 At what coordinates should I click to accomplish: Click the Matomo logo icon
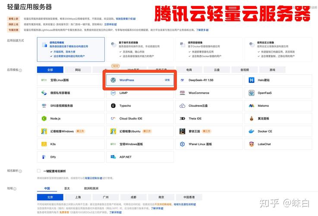click(x=252, y=105)
